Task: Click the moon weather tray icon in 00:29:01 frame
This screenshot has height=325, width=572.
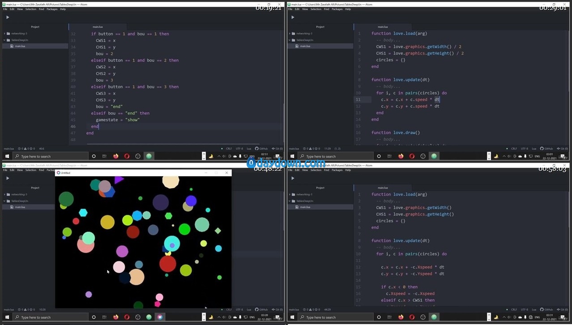Action: pos(495,156)
